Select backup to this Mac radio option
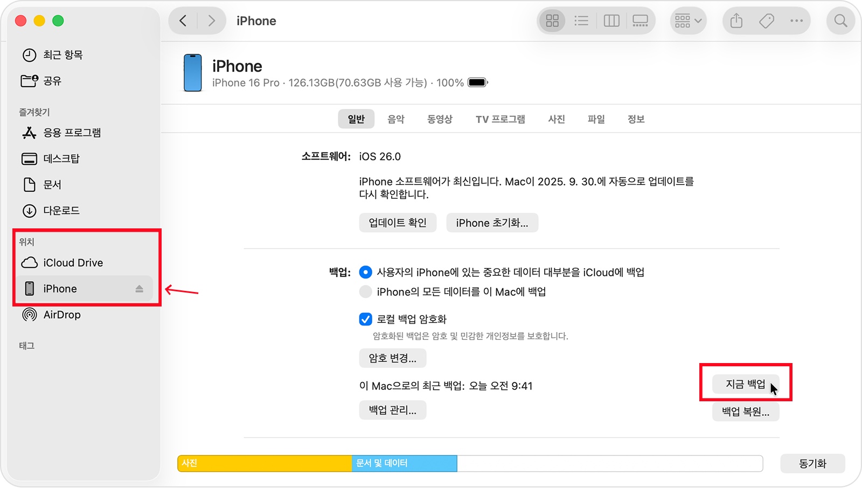The height and width of the screenshot is (488, 862). [366, 291]
